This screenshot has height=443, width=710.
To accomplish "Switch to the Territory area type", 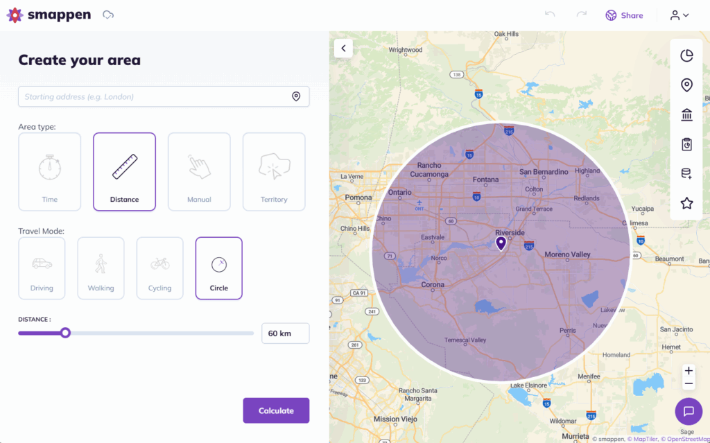I will 274,171.
